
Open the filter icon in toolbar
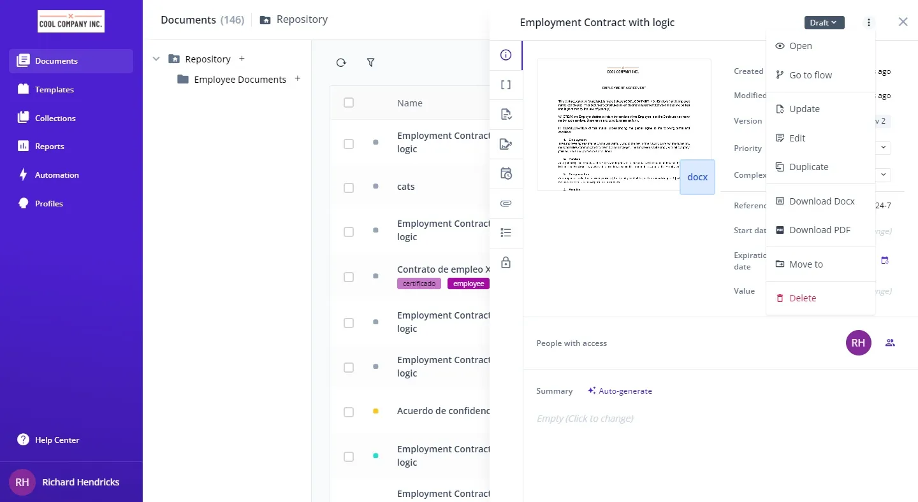[370, 62]
